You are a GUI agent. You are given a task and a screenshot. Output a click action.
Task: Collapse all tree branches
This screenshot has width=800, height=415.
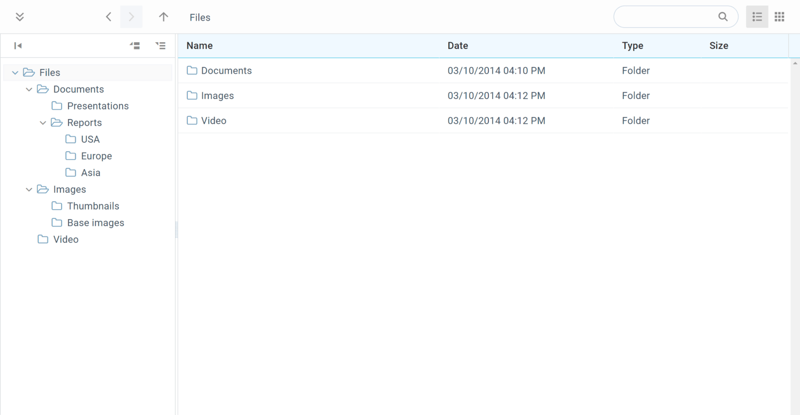coord(135,46)
